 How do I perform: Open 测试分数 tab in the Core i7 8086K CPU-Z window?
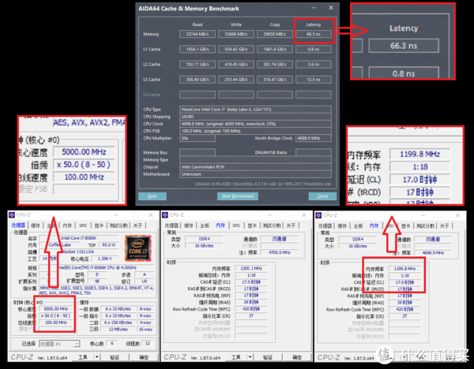118,225
